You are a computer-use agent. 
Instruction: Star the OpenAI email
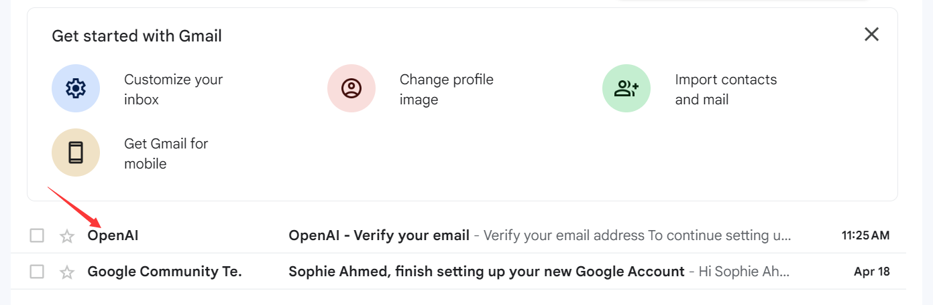[x=67, y=236]
